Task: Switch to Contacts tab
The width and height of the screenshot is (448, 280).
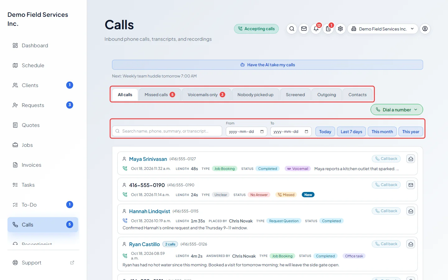Action: tap(357, 95)
